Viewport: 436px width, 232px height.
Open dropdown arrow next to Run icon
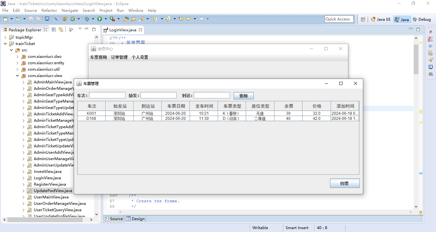click(105, 19)
